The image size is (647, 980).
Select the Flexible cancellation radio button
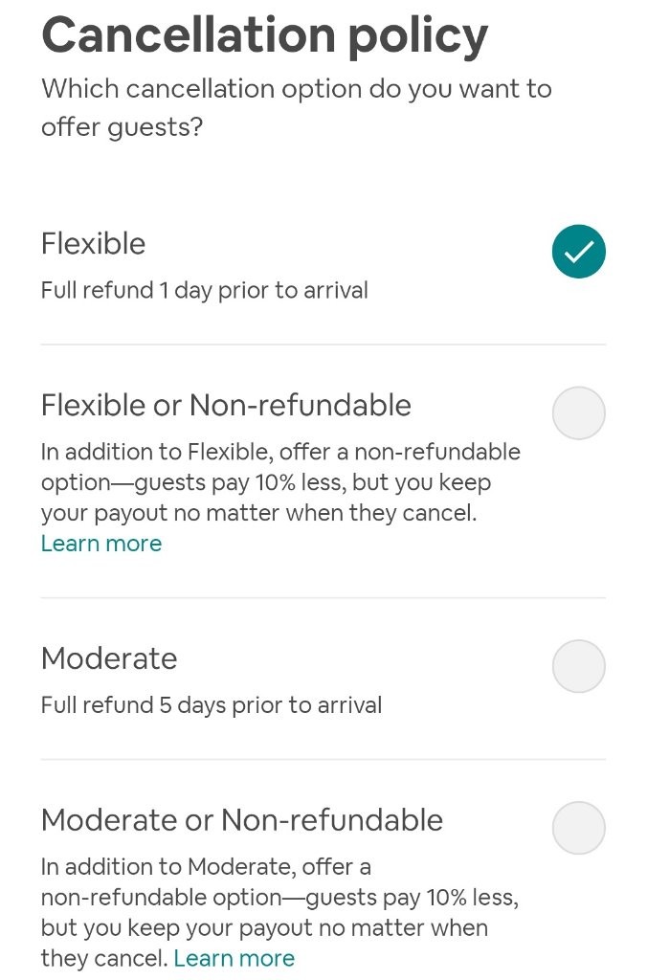578,252
